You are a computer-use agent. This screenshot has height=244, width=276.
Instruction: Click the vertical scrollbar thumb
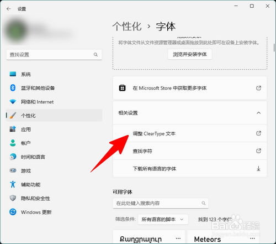coord(274,48)
